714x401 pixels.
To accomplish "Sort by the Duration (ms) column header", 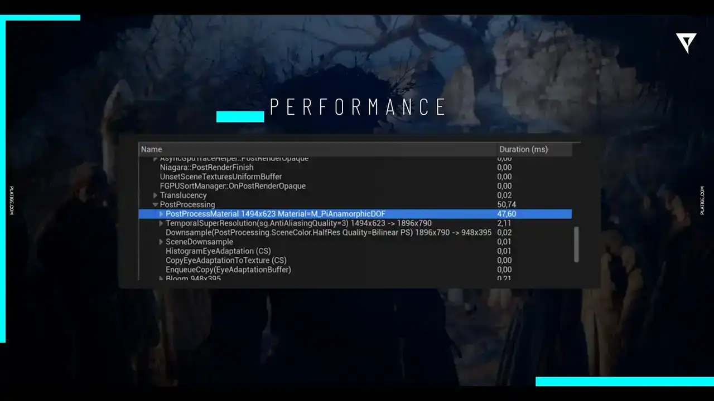I will point(523,149).
